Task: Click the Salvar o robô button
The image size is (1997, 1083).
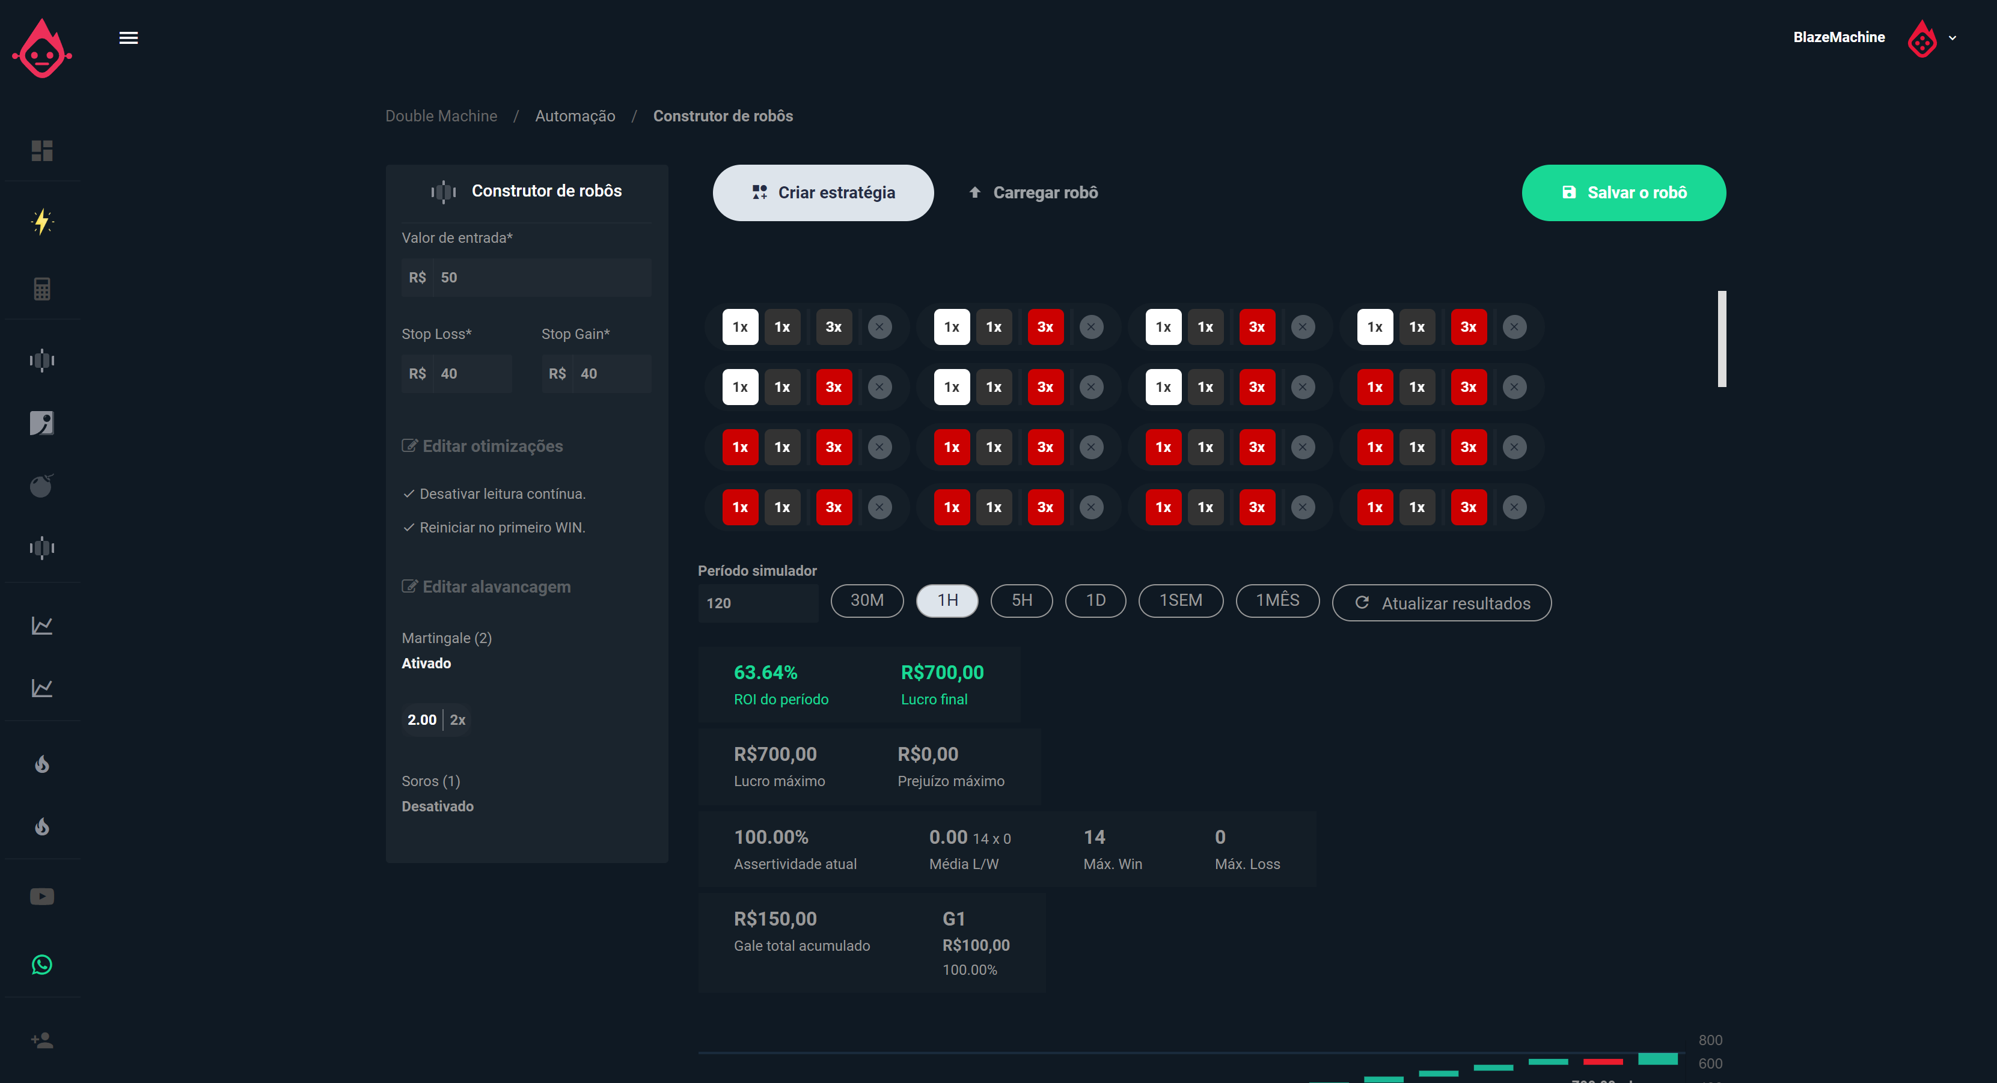Action: click(x=1623, y=193)
